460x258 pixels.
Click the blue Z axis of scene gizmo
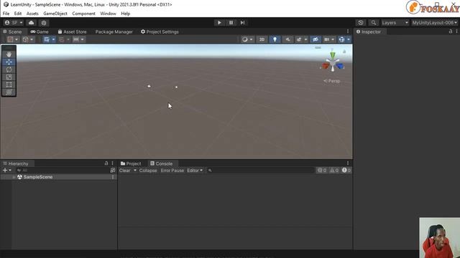[340, 66]
